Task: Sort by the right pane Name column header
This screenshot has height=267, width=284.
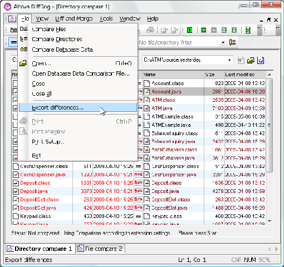Action: pos(173,75)
